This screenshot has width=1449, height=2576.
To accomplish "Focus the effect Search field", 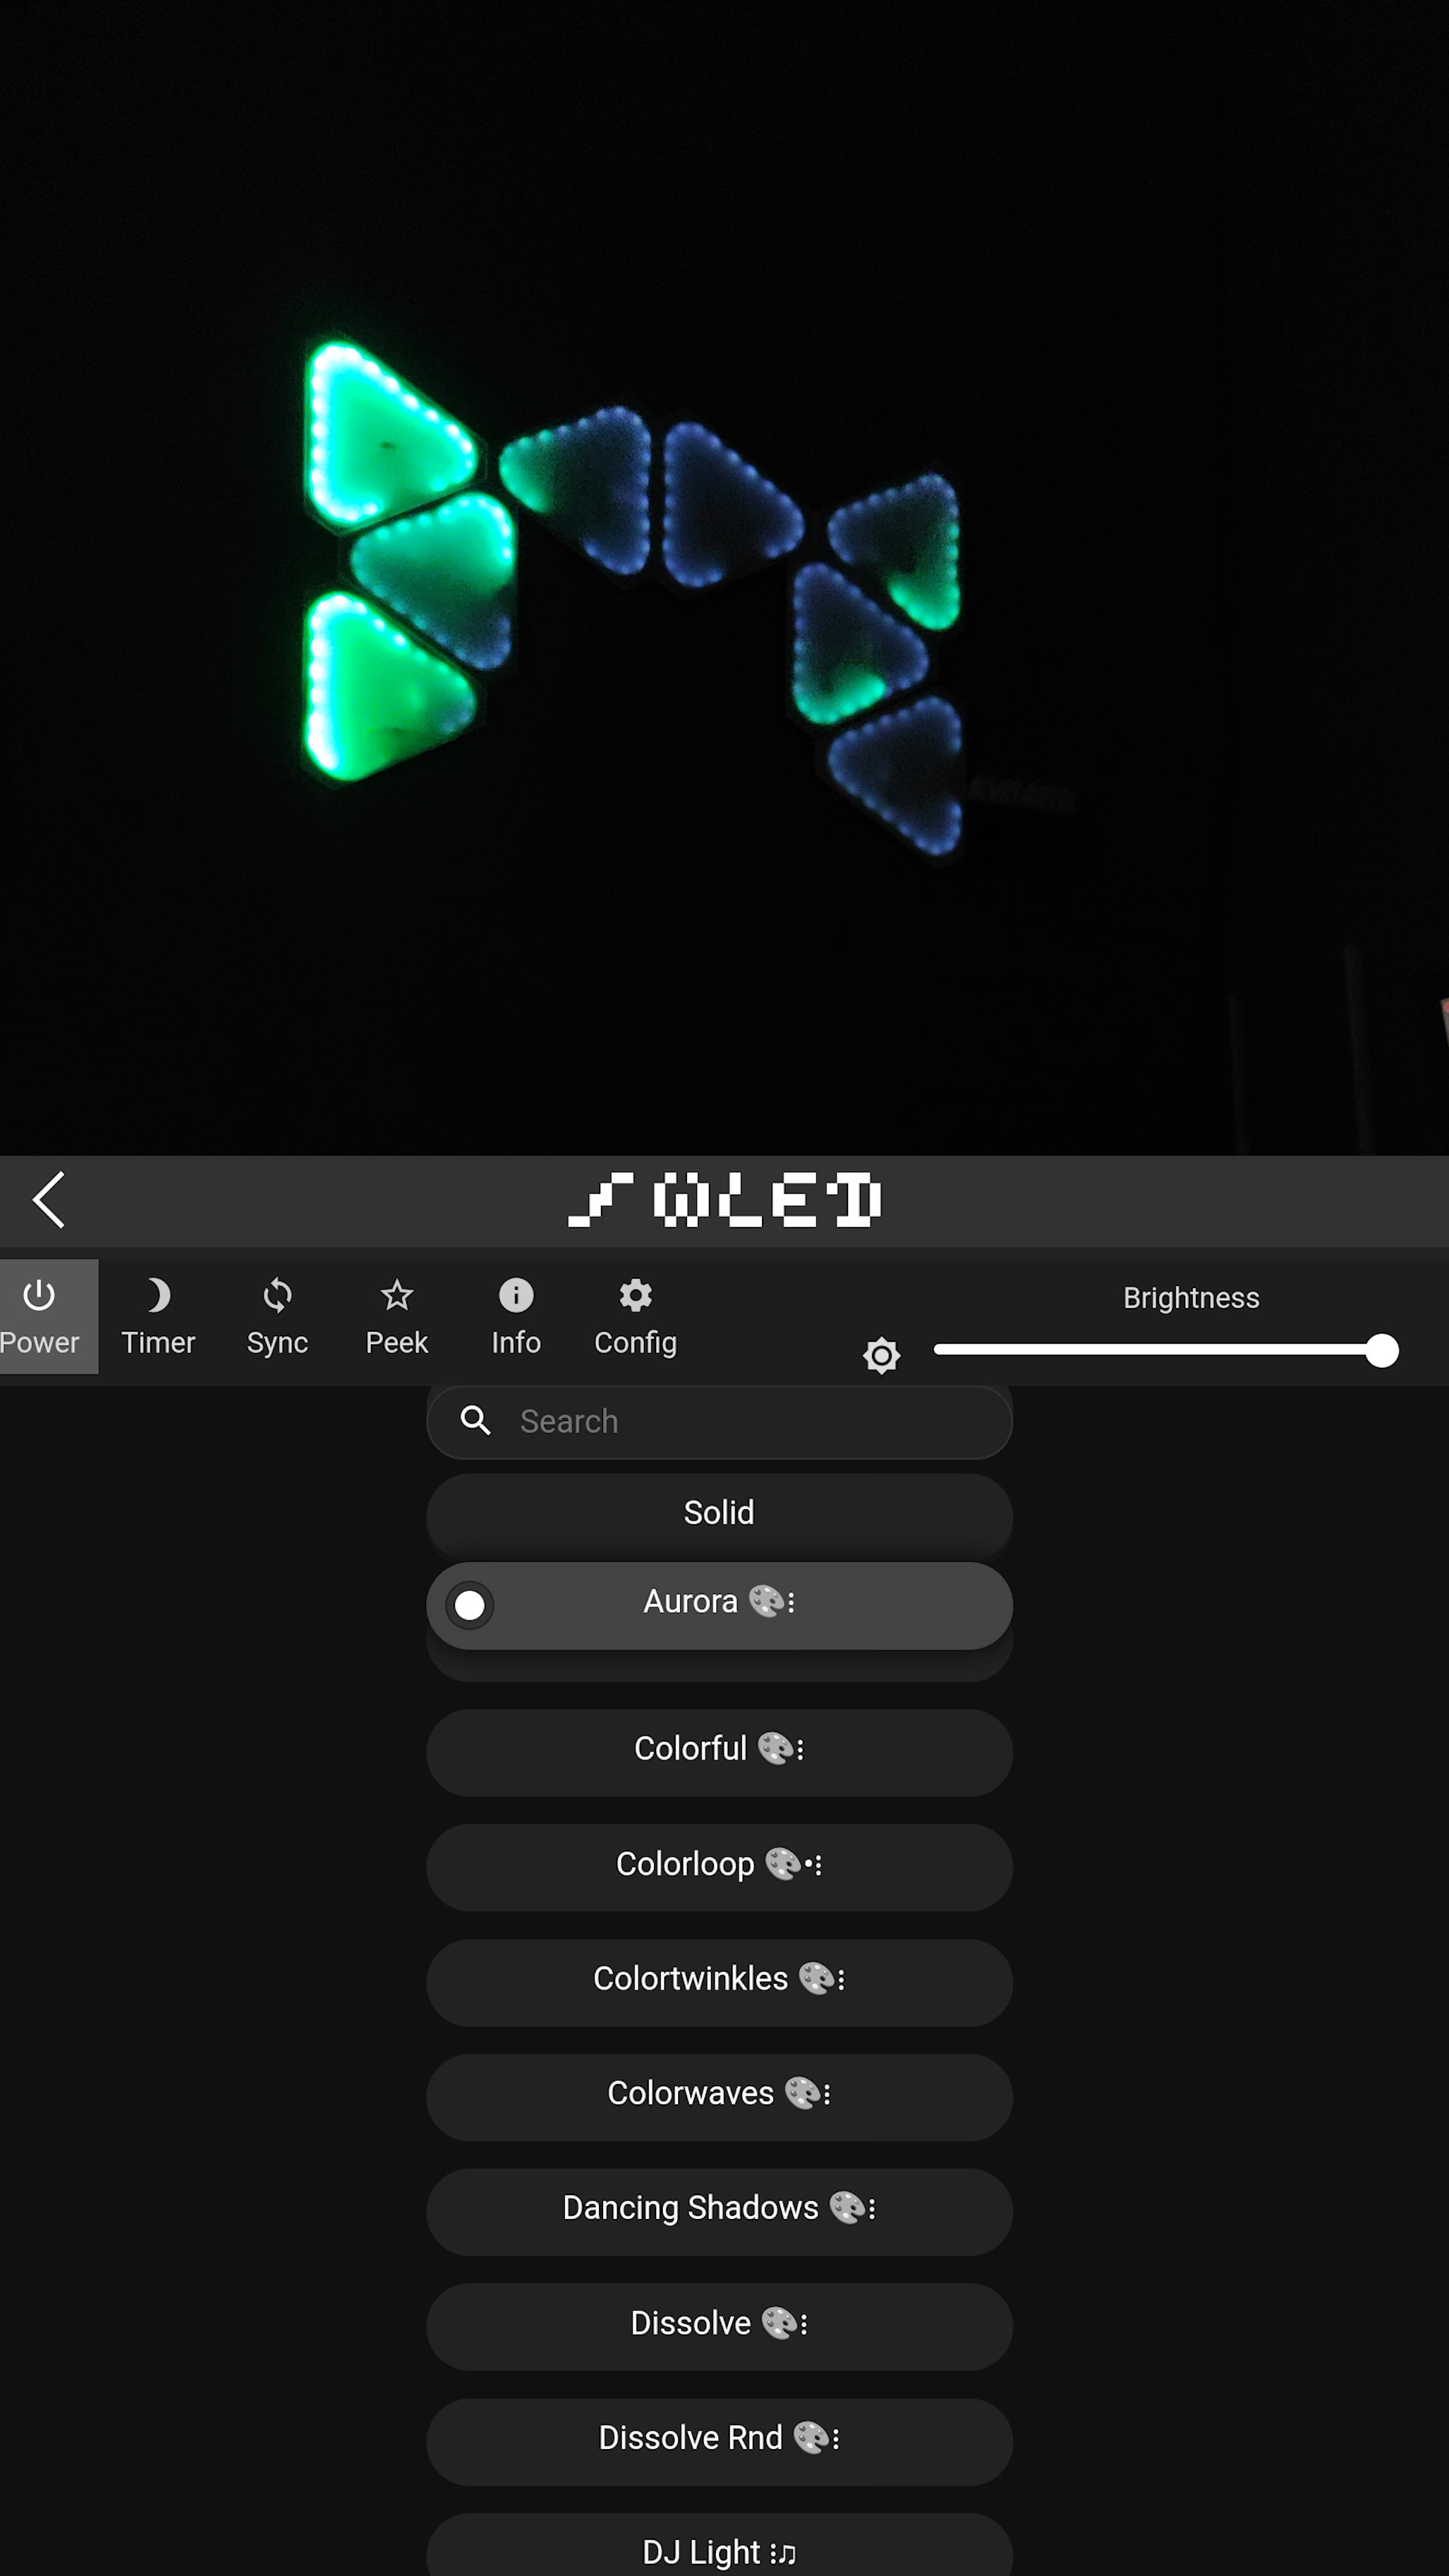I will tap(719, 1421).
